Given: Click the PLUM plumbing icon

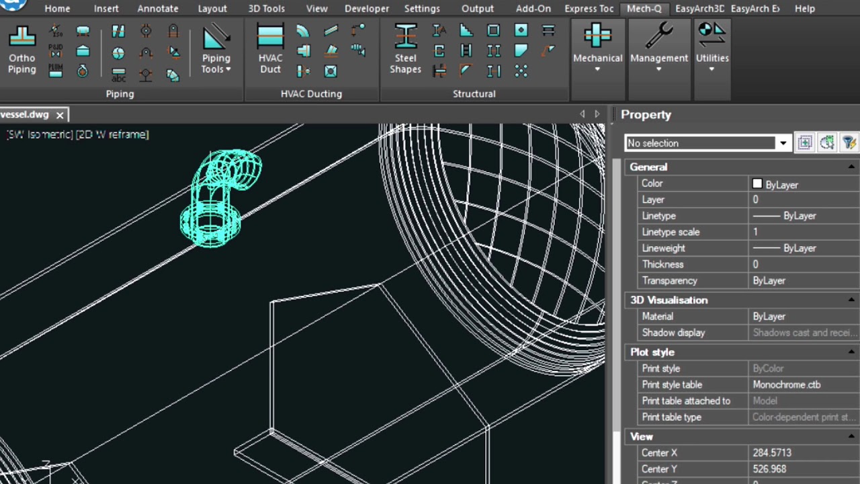Looking at the screenshot, I should pyautogui.click(x=56, y=71).
